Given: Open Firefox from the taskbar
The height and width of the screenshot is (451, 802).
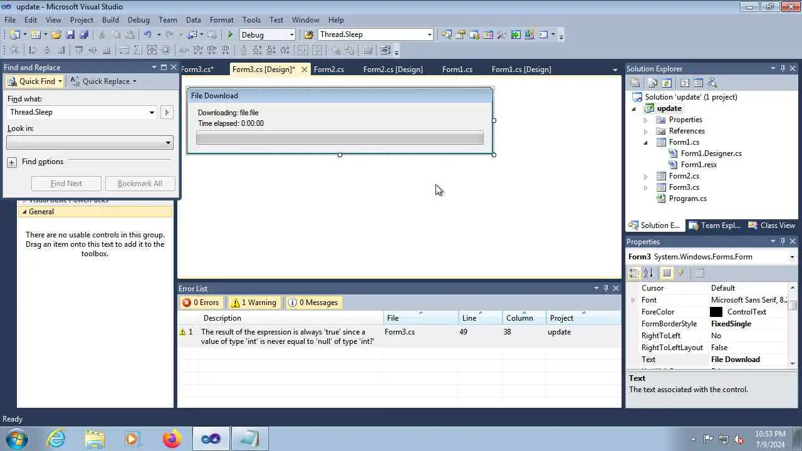Looking at the screenshot, I should (172, 438).
